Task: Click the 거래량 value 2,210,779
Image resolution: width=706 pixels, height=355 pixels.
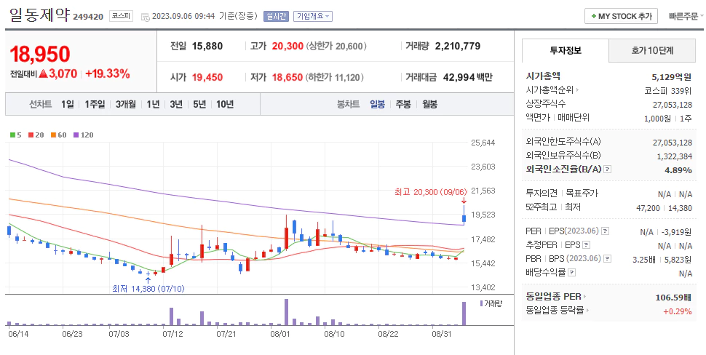Action: 458,46
